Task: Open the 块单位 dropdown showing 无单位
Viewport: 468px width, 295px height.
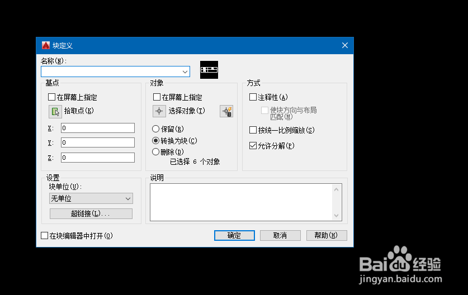Action: coord(91,199)
